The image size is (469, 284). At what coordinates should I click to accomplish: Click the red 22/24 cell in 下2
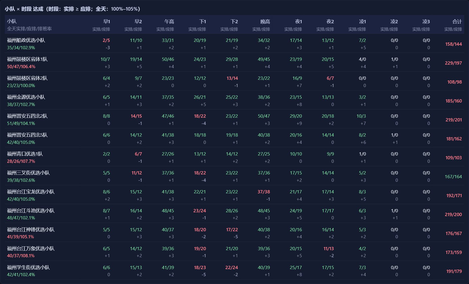tap(232, 268)
